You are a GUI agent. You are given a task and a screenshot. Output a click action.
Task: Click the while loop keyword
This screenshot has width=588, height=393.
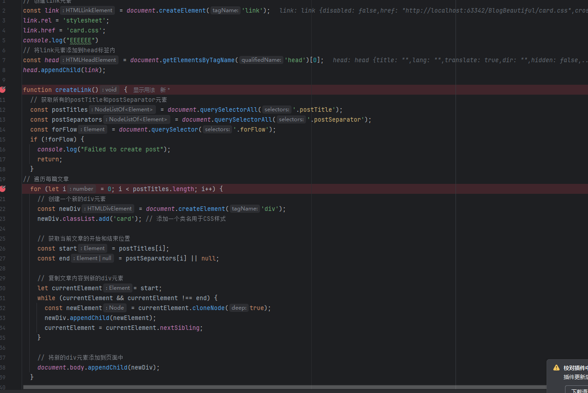[46, 298]
